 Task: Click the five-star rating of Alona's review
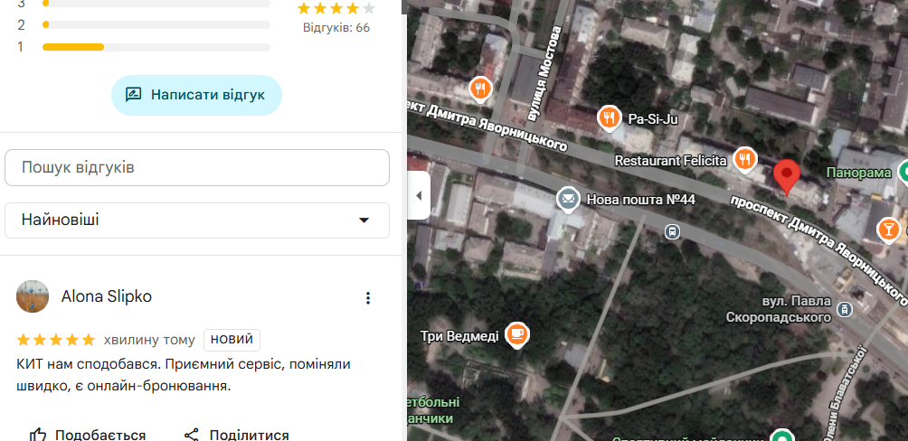click(55, 340)
